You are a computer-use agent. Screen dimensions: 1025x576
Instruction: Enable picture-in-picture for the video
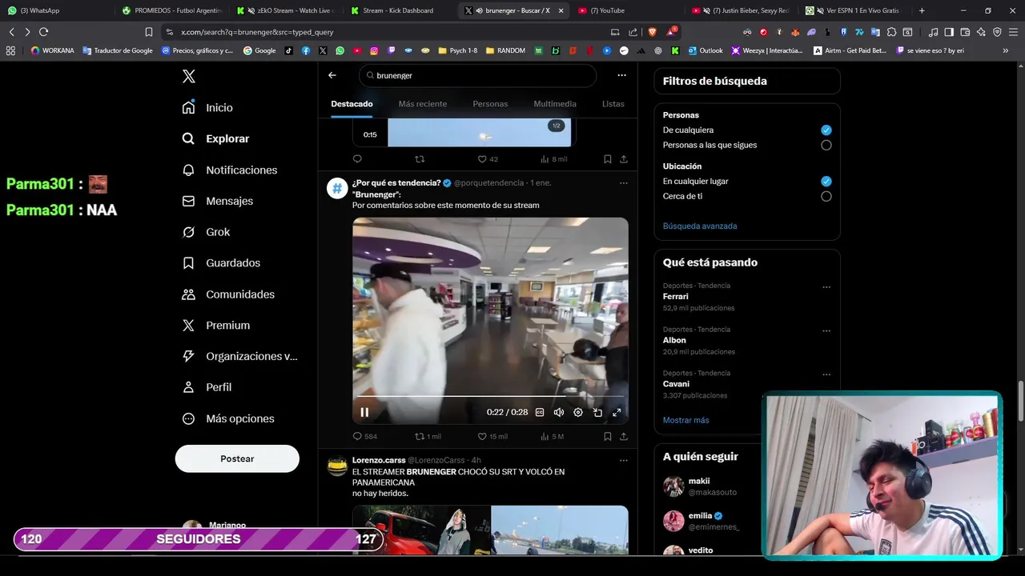[x=597, y=412]
